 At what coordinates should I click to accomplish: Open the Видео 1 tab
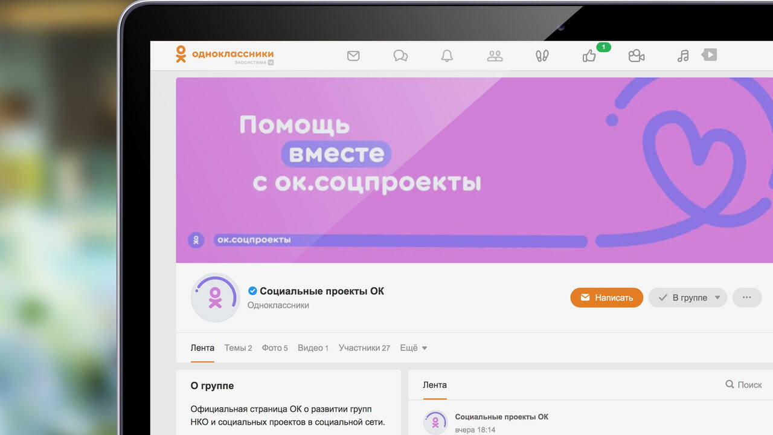tap(313, 348)
